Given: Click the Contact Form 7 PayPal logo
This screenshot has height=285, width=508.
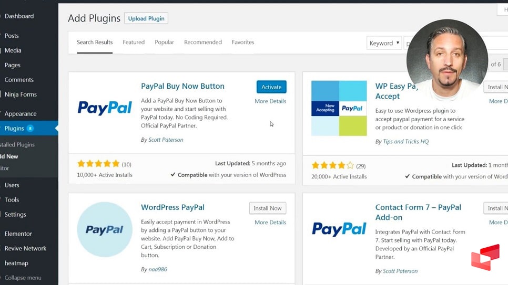Looking at the screenshot, I should tap(339, 229).
